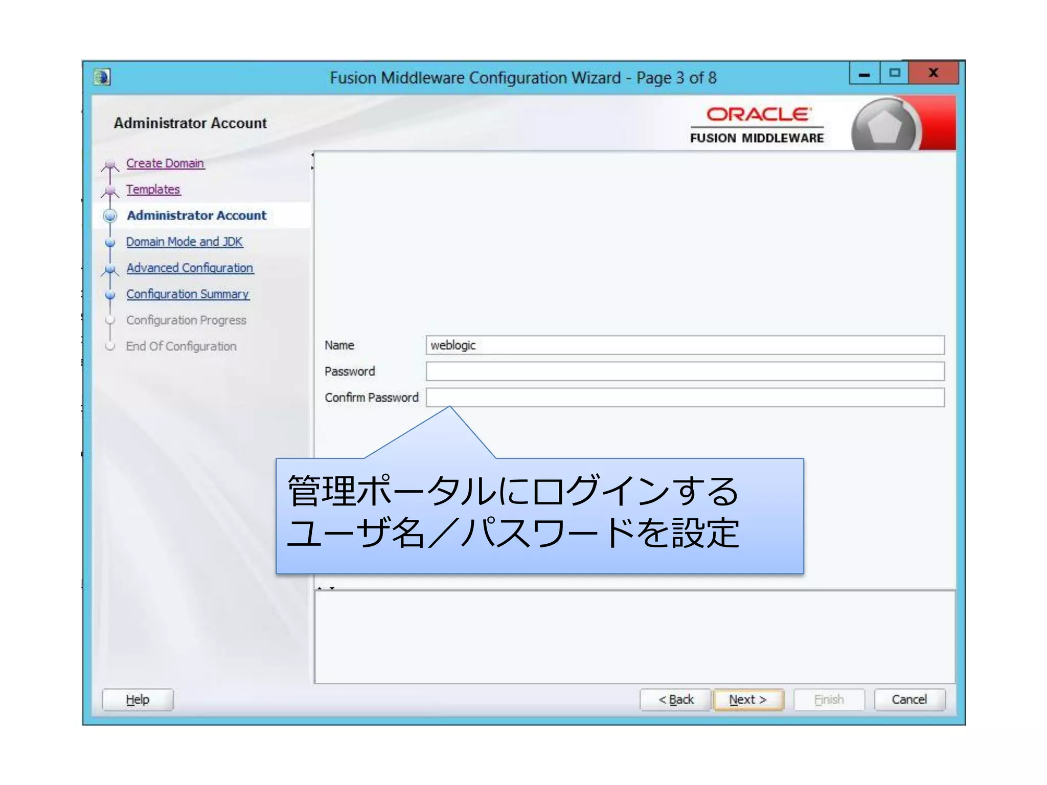Viewport: 1047px width, 785px height.
Task: Click the Configuration Progress step label
Action: coord(186,320)
